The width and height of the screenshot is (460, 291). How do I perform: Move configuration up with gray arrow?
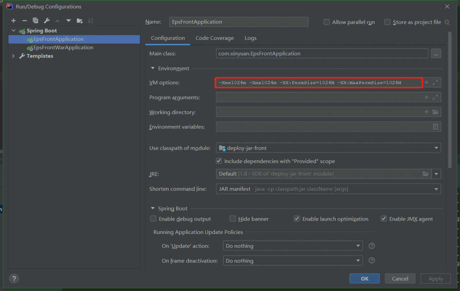(x=57, y=20)
